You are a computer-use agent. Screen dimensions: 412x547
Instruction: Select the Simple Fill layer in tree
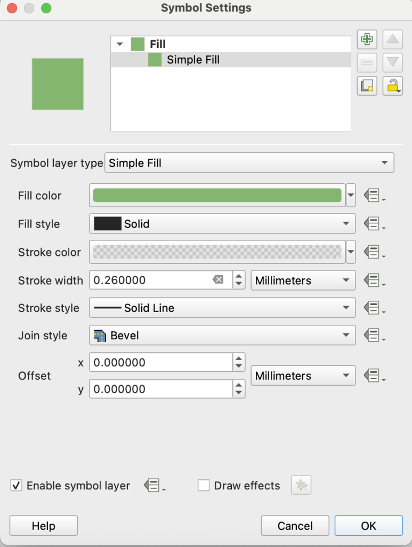tap(192, 60)
